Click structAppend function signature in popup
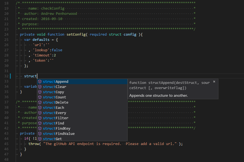The height and width of the screenshot is (162, 244). (x=169, y=85)
